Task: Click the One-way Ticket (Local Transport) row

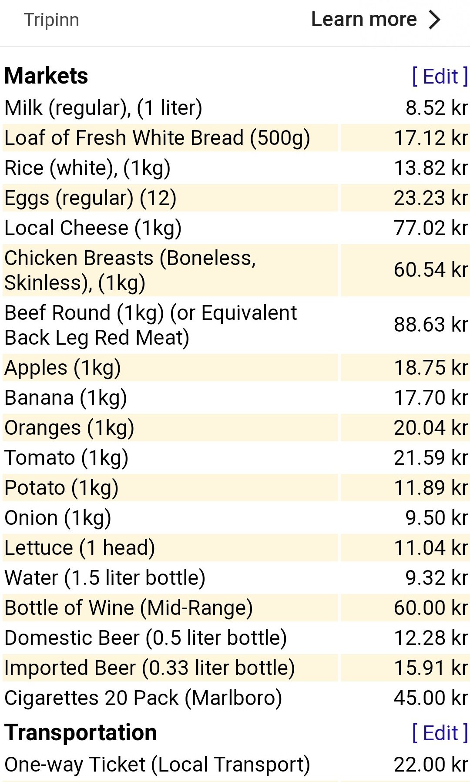Action: [x=157, y=765]
